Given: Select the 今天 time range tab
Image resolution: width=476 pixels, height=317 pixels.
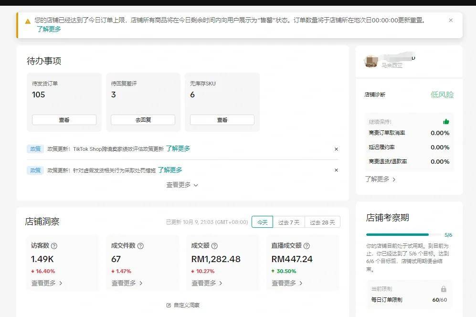Looking at the screenshot, I should click(x=262, y=222).
